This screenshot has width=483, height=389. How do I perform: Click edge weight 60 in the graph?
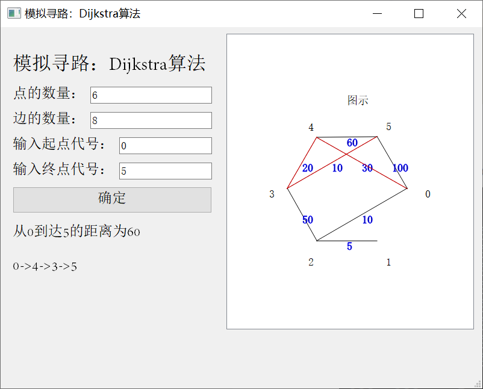tap(352, 143)
